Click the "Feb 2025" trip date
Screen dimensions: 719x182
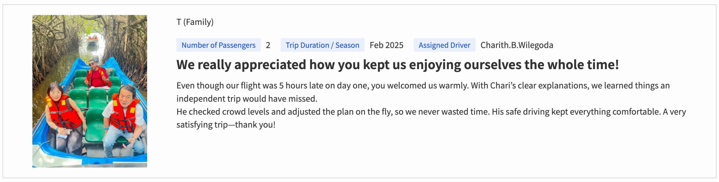coord(386,45)
